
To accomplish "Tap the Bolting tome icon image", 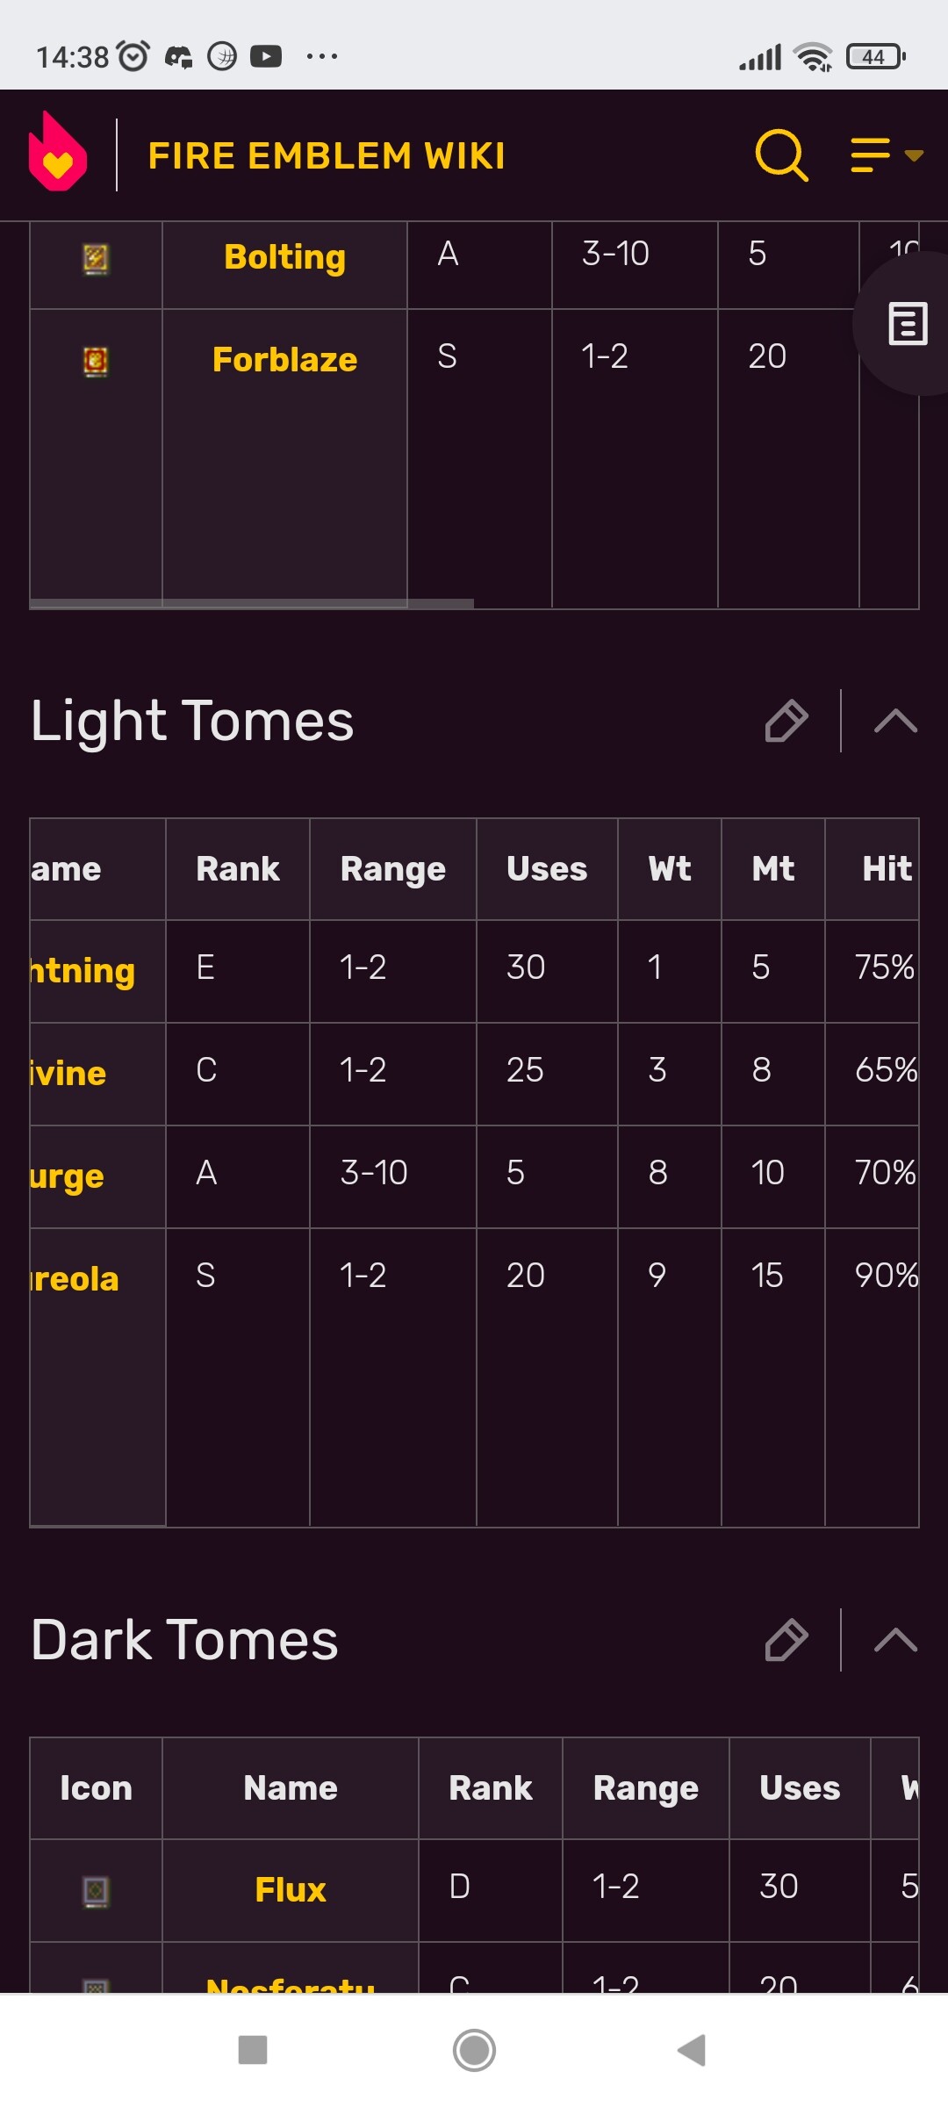I will click(x=96, y=260).
